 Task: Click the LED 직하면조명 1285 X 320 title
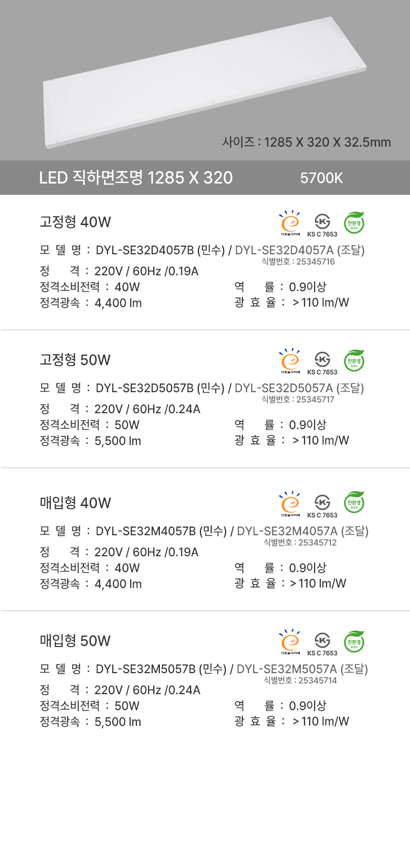pyautogui.click(x=136, y=178)
